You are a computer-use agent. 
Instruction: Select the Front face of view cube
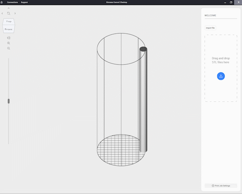(8, 29)
